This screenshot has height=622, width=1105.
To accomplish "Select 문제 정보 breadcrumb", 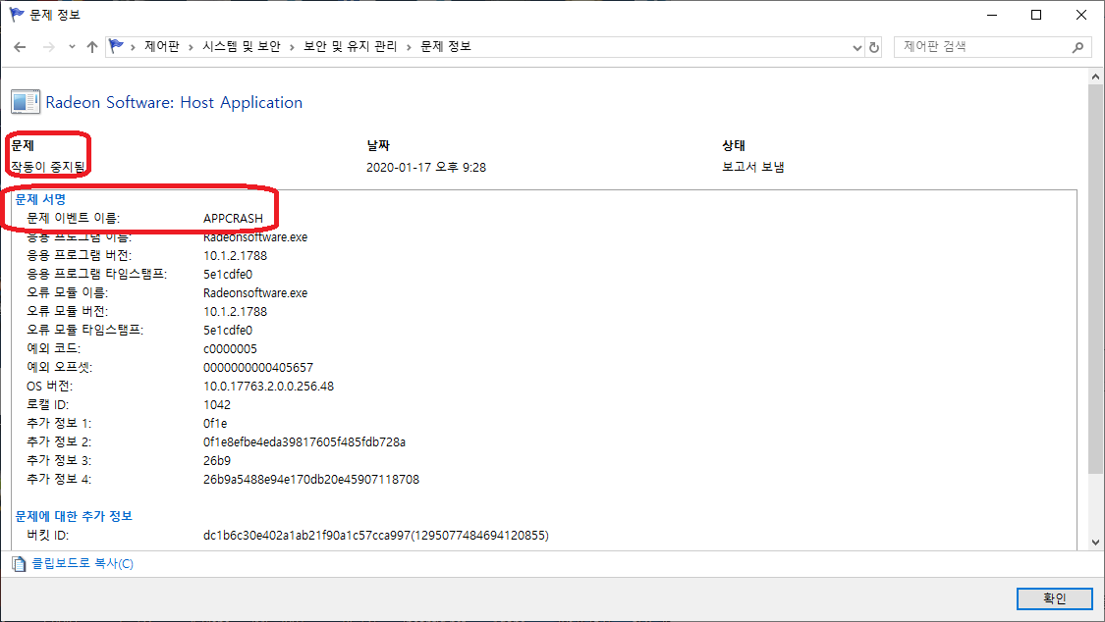I will tap(445, 46).
